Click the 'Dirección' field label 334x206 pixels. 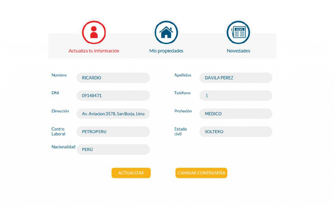pos(60,111)
